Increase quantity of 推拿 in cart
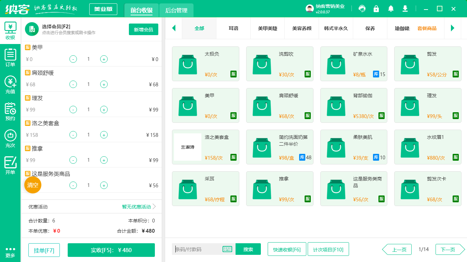 pos(104,160)
